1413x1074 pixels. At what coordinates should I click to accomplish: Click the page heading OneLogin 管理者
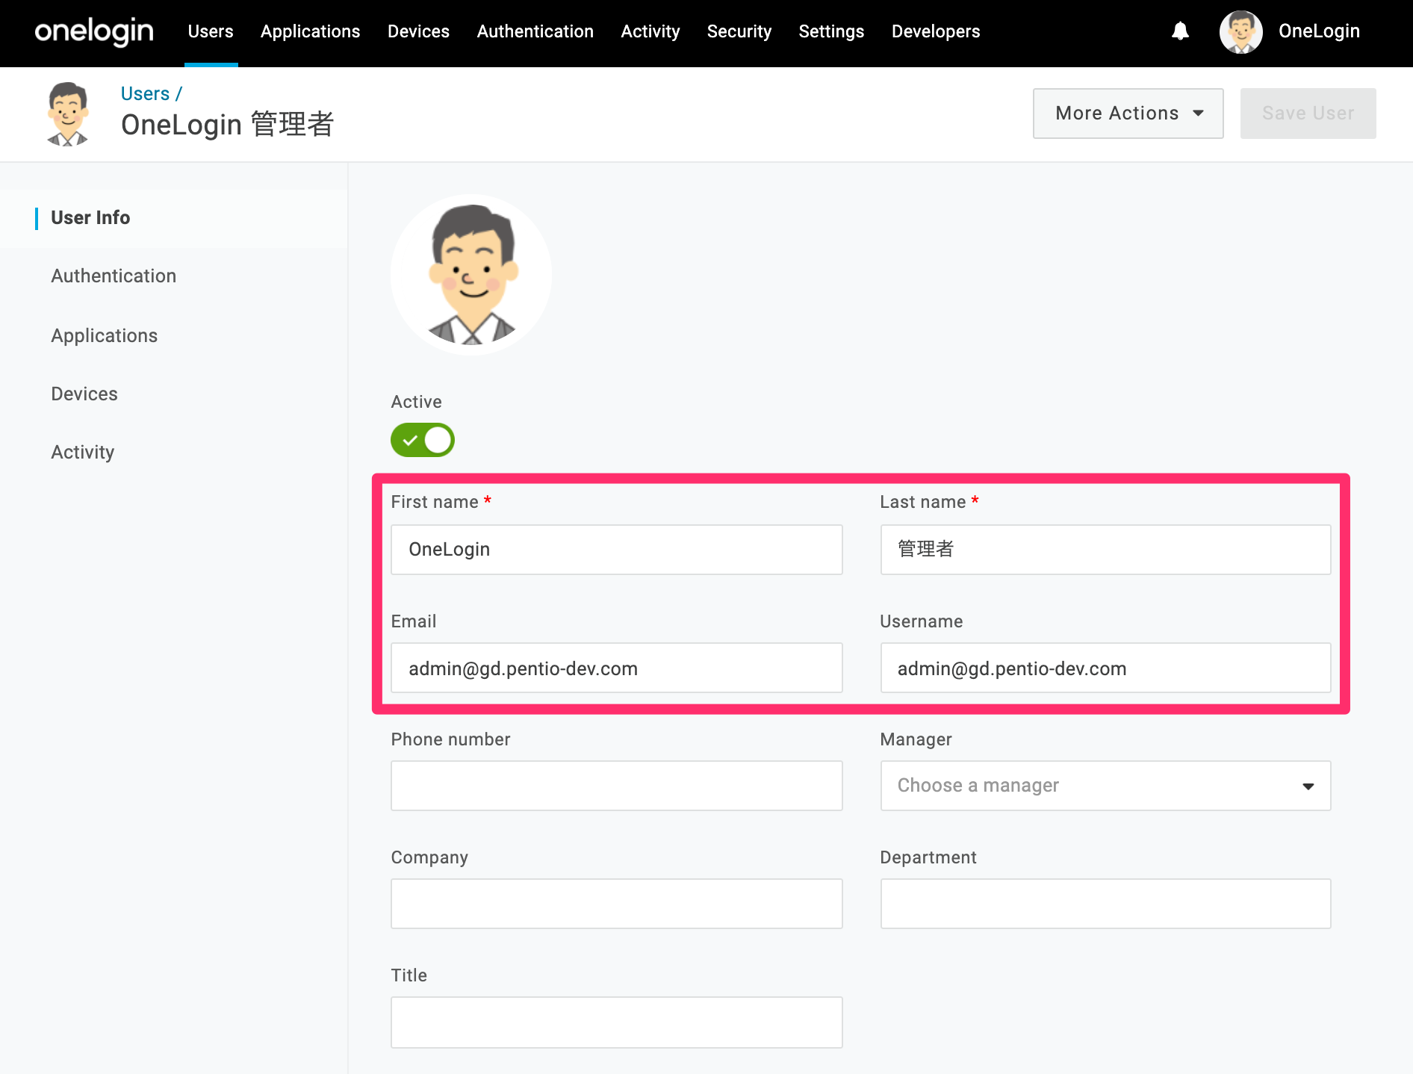coord(227,125)
